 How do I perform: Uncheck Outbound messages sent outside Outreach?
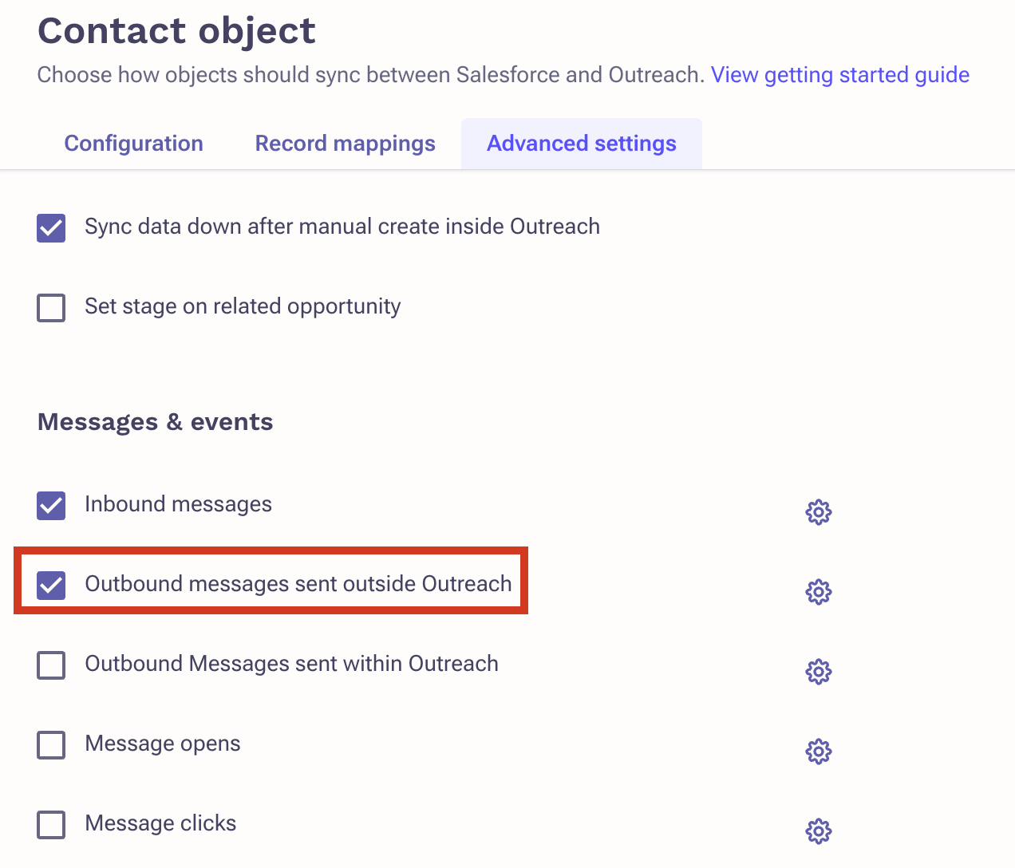pos(51,585)
